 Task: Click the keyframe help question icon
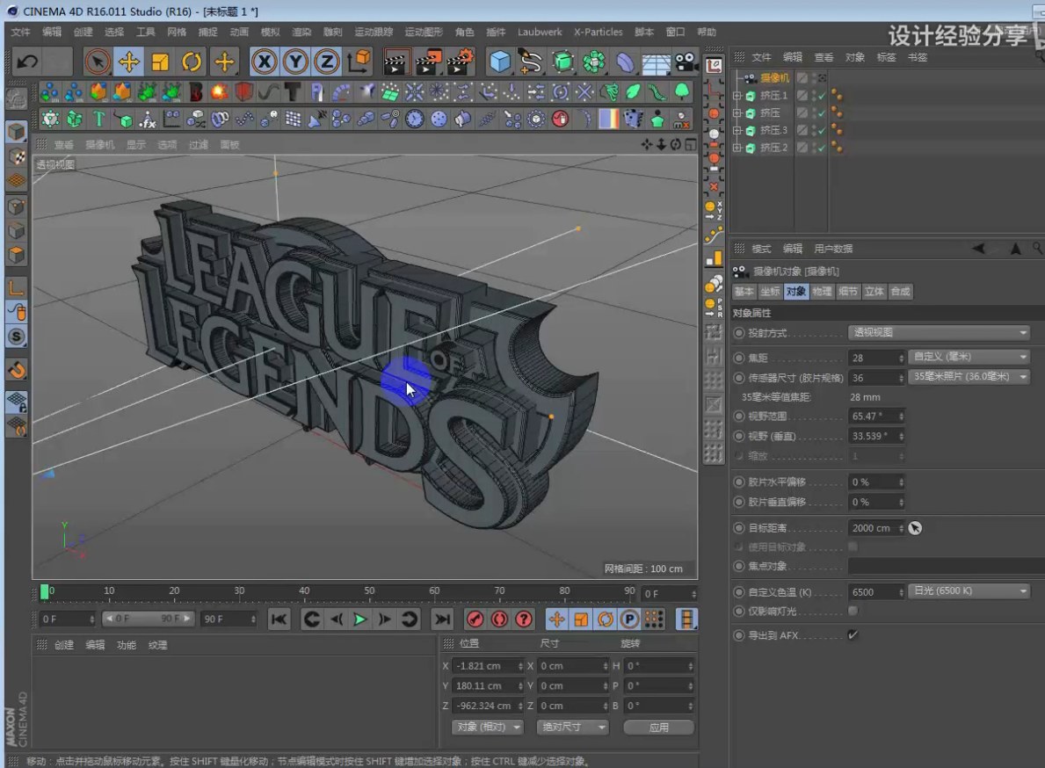pos(524,619)
